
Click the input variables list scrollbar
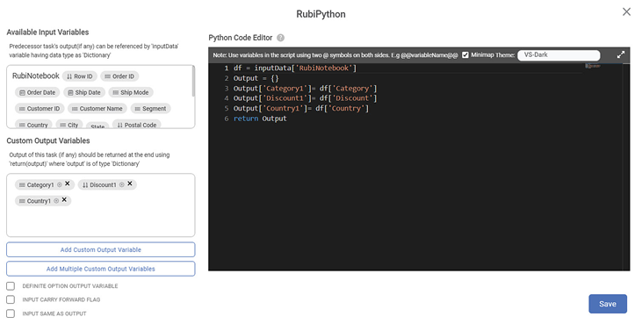[x=193, y=82]
